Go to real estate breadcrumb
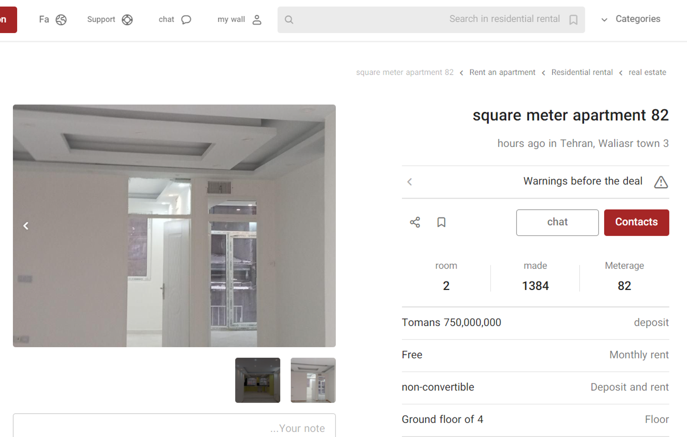This screenshot has height=437, width=687. coord(647,72)
